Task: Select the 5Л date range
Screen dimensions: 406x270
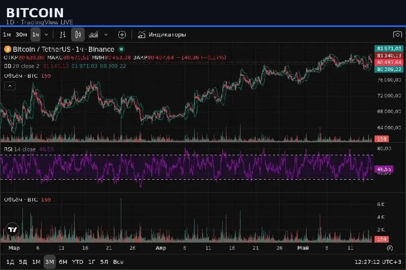Action: [104, 262]
